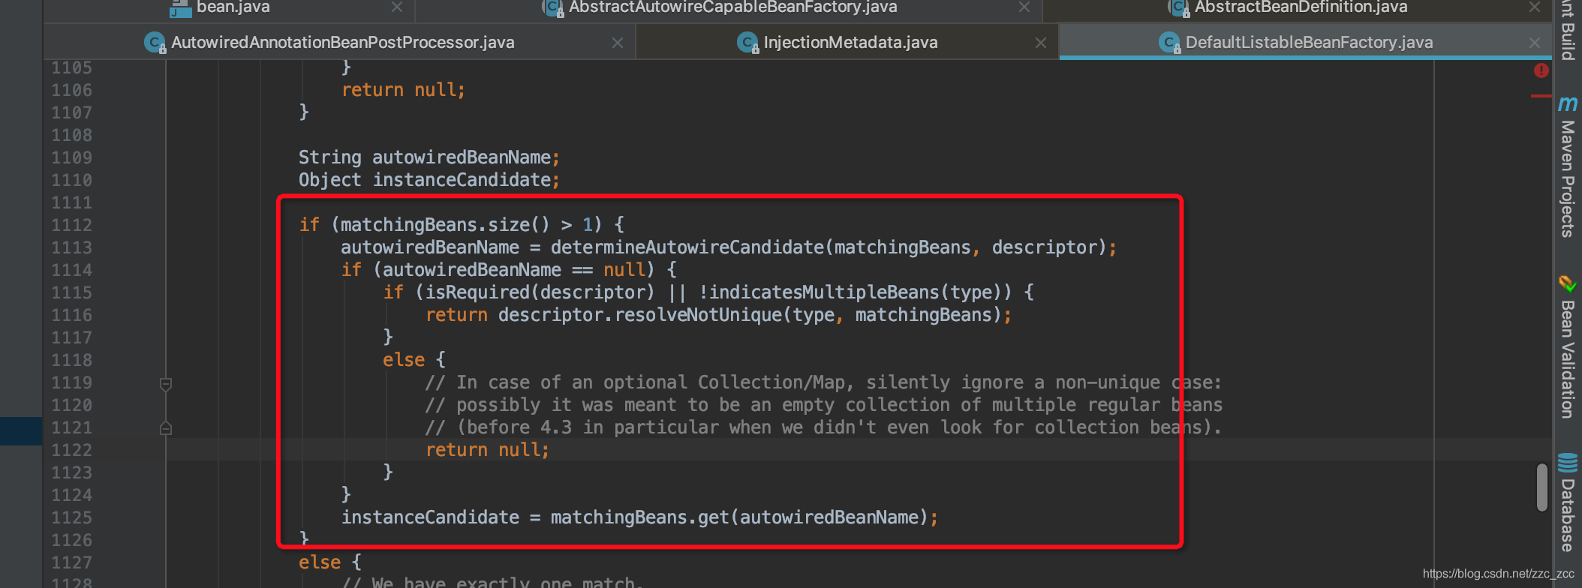1582x588 pixels.
Task: Open the Database tool window
Action: point(1568,502)
